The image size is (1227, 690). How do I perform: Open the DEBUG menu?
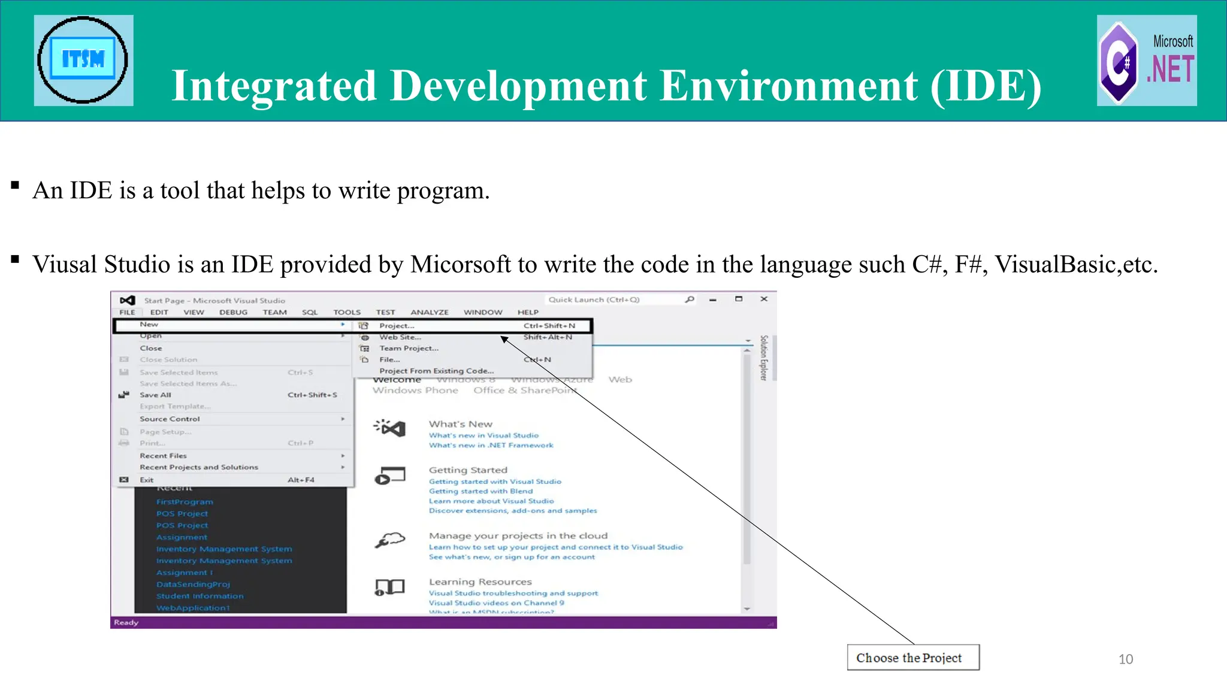[x=233, y=312]
